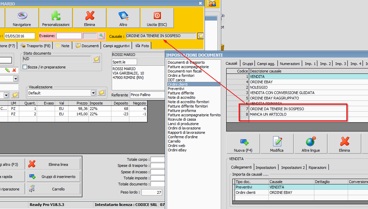Click the Elimina button in the order toolbar
This screenshot has height=209, width=368.
click(x=90, y=18)
